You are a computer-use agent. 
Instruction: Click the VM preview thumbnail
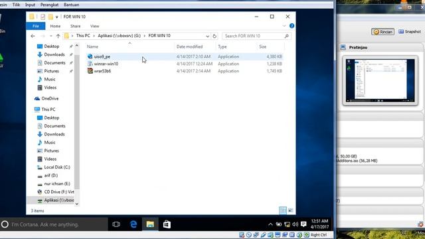380,80
